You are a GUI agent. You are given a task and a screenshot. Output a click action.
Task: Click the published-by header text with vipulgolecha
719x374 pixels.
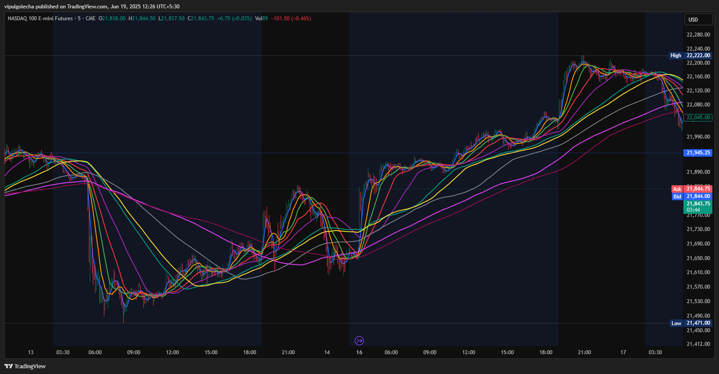point(92,6)
